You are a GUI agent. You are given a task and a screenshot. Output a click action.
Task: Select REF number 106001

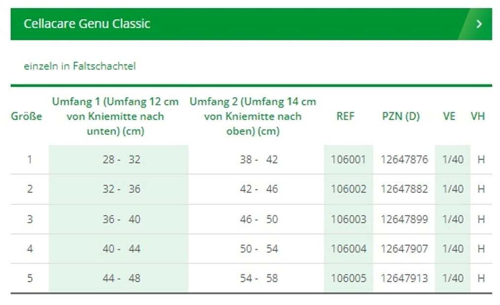click(x=348, y=160)
